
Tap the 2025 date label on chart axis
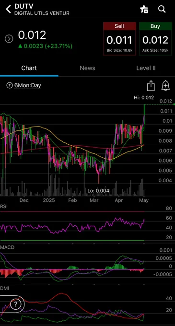[x=48, y=200]
